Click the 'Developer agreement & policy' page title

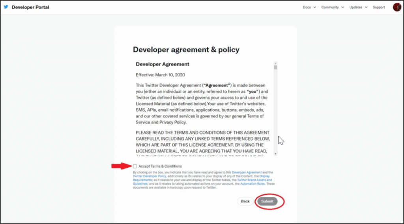click(x=186, y=49)
